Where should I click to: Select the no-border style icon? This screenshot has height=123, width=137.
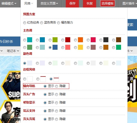coord(30,79)
